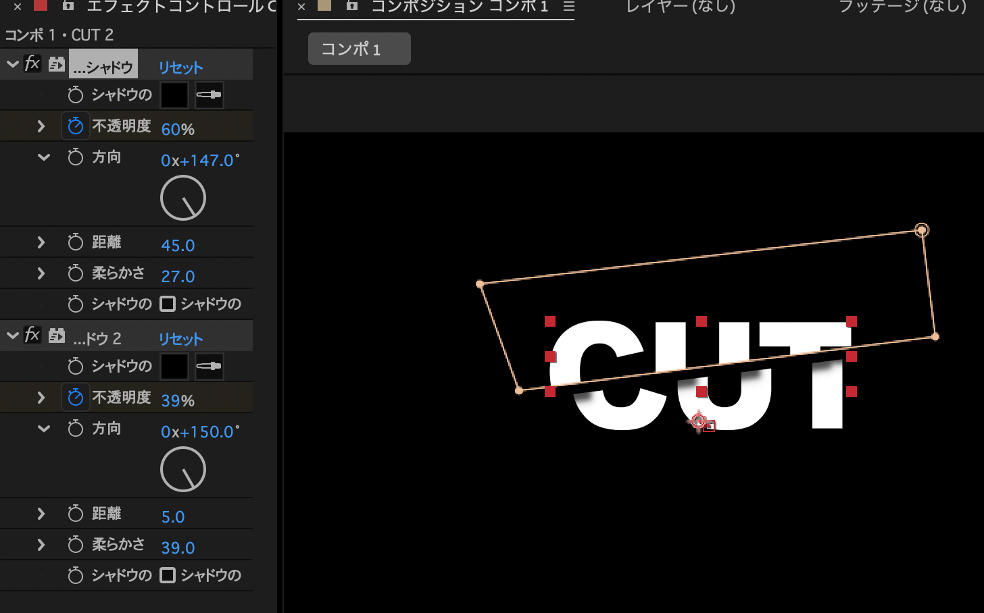The height and width of the screenshot is (613, 984).
Task: Expand the 60% opacity property
Action: [41, 126]
